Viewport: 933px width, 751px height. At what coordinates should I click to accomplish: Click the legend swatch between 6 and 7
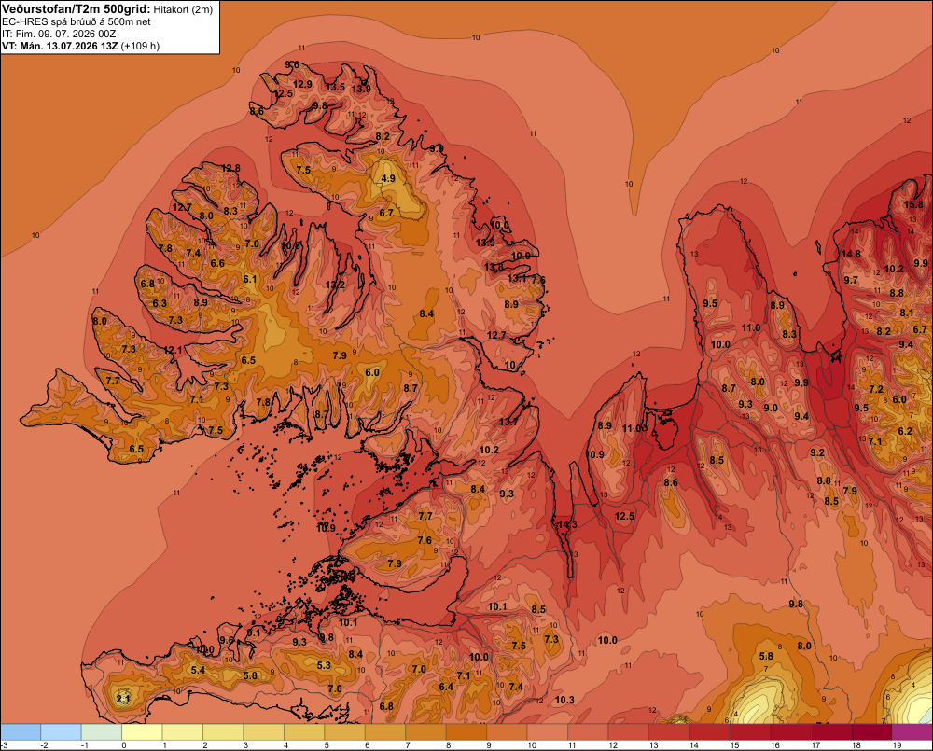pos(385,731)
